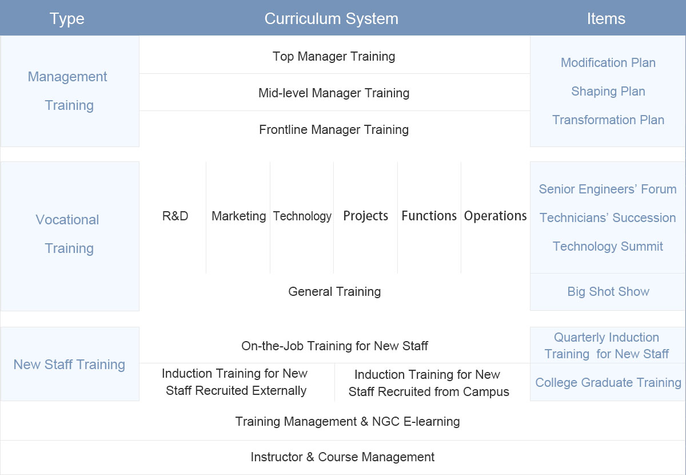Screen dimensions: 686x475
Task: Open the Operations column
Action: pyautogui.click(x=495, y=216)
